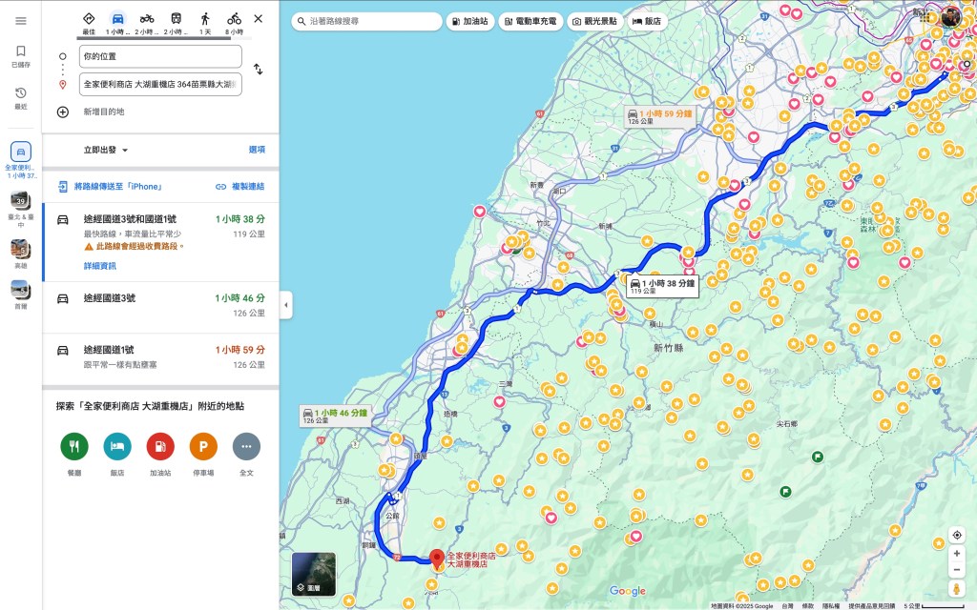Zoom in on the map

[x=957, y=553]
